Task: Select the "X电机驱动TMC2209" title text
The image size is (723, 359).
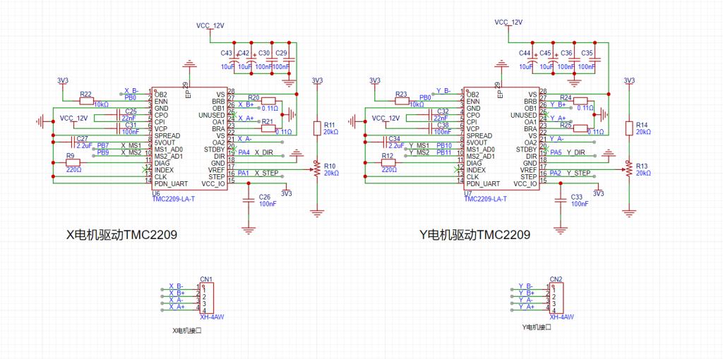Action: pyautogui.click(x=121, y=235)
